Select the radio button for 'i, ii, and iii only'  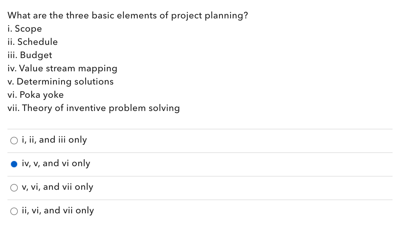(14, 140)
